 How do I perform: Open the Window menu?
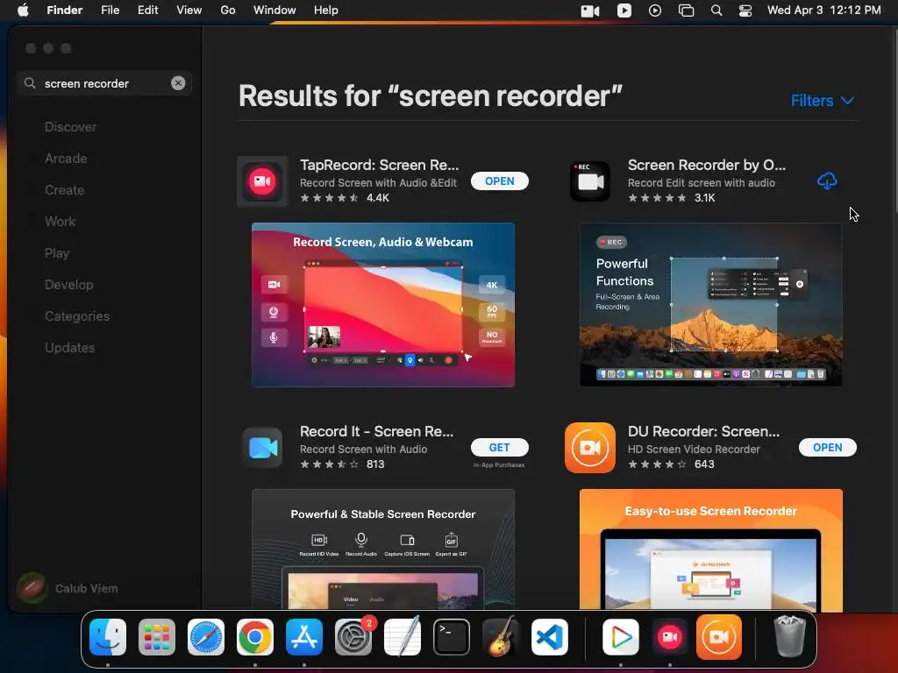pyautogui.click(x=274, y=11)
